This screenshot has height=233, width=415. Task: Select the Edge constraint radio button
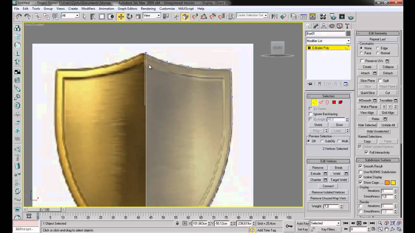(x=378, y=48)
